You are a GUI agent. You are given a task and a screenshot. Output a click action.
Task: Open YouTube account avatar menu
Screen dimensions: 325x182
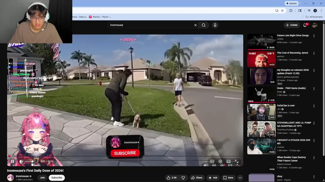[x=315, y=25]
